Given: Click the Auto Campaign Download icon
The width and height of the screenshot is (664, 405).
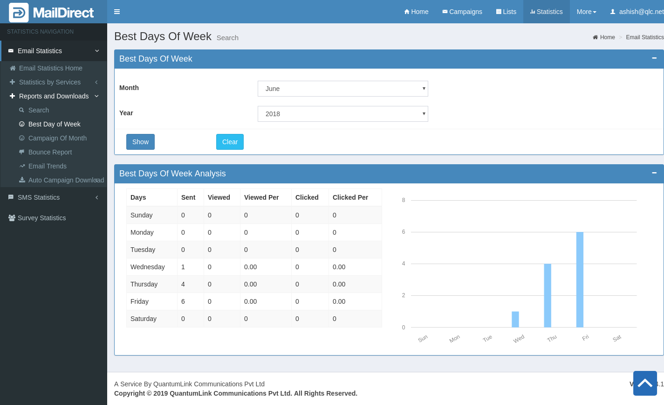Looking at the screenshot, I should (22, 180).
